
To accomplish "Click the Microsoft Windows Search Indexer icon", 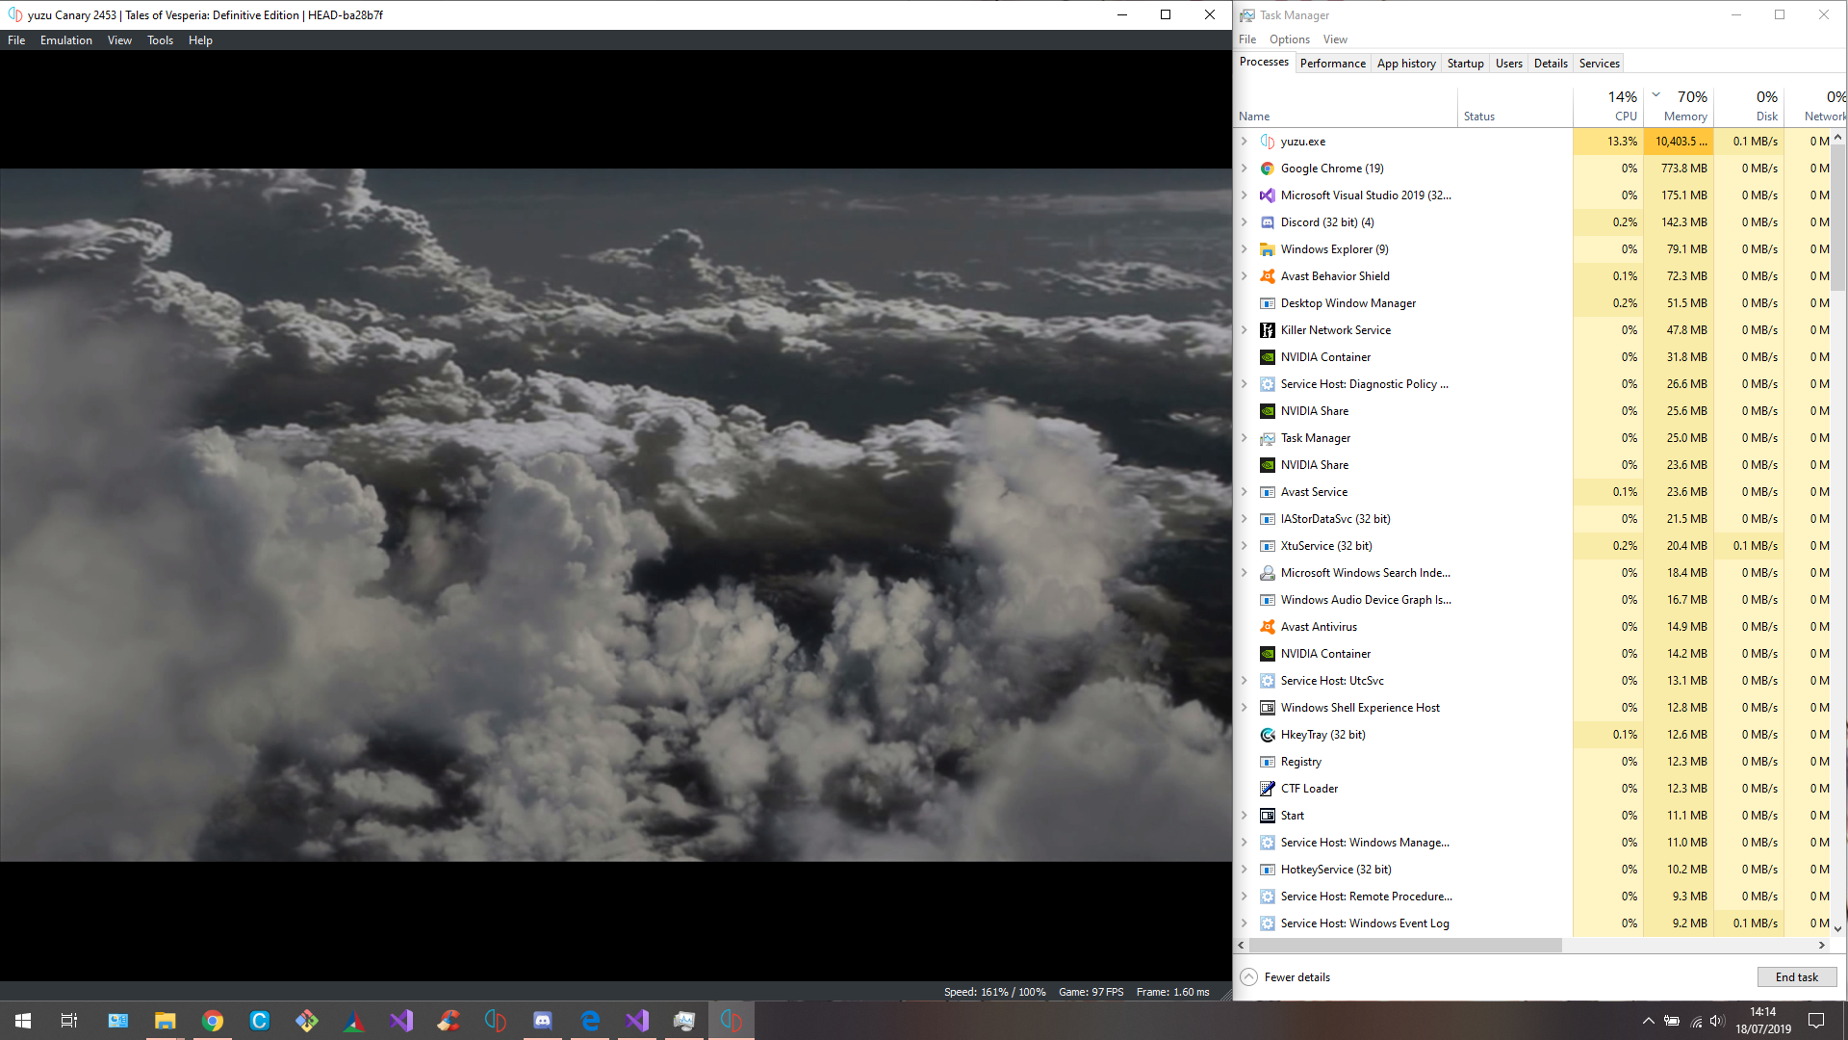I will (1268, 573).
